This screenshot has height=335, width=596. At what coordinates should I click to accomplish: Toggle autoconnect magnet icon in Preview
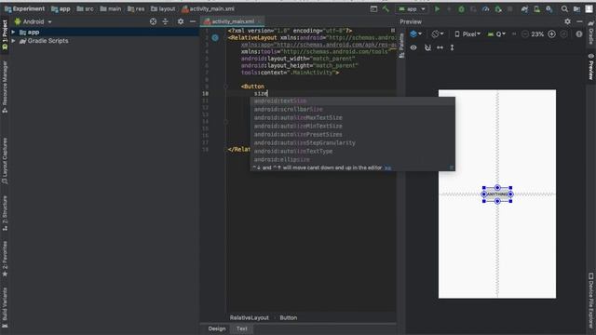coord(427,47)
